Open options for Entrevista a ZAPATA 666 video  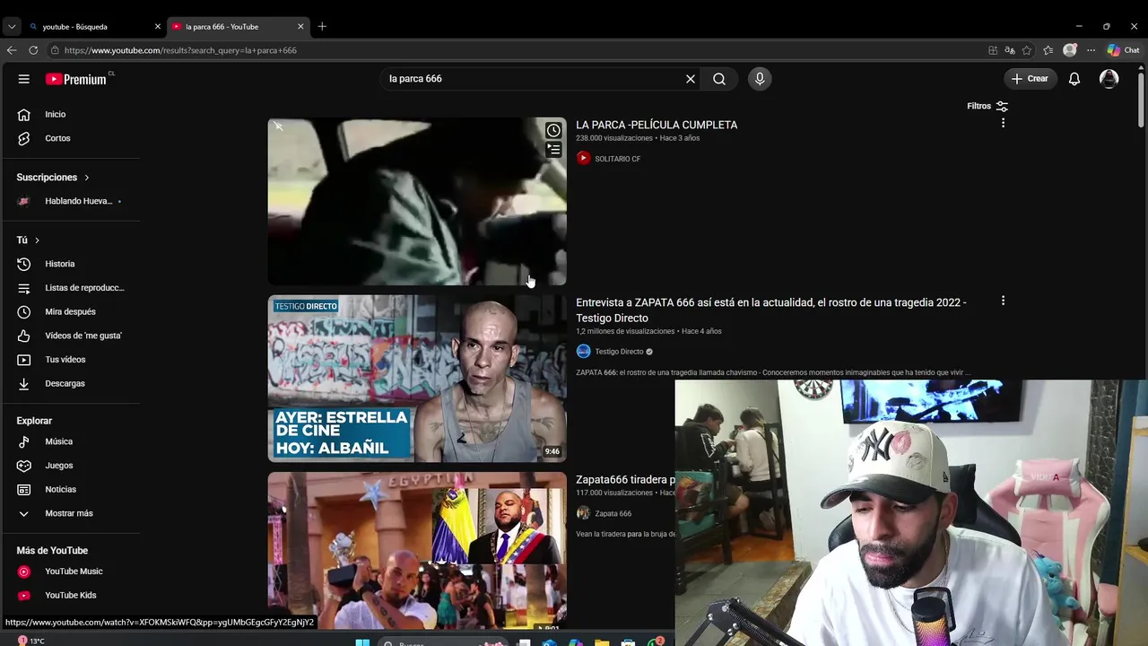click(x=1003, y=301)
